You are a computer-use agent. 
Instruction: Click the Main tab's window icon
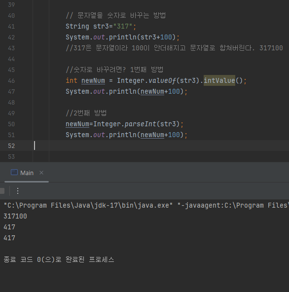click(x=14, y=172)
